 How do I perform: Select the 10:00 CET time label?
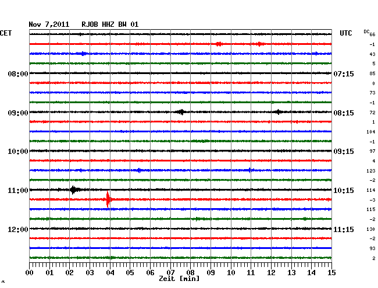pyautogui.click(x=18, y=152)
